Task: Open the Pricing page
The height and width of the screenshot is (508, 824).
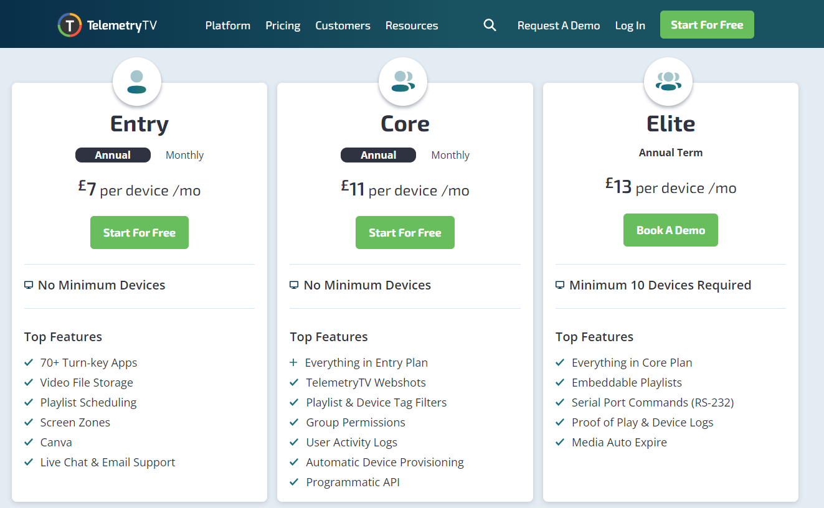Action: tap(283, 26)
